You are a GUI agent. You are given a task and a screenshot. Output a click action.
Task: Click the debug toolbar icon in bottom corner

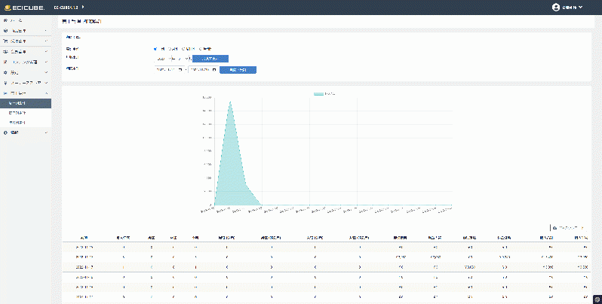597,299
